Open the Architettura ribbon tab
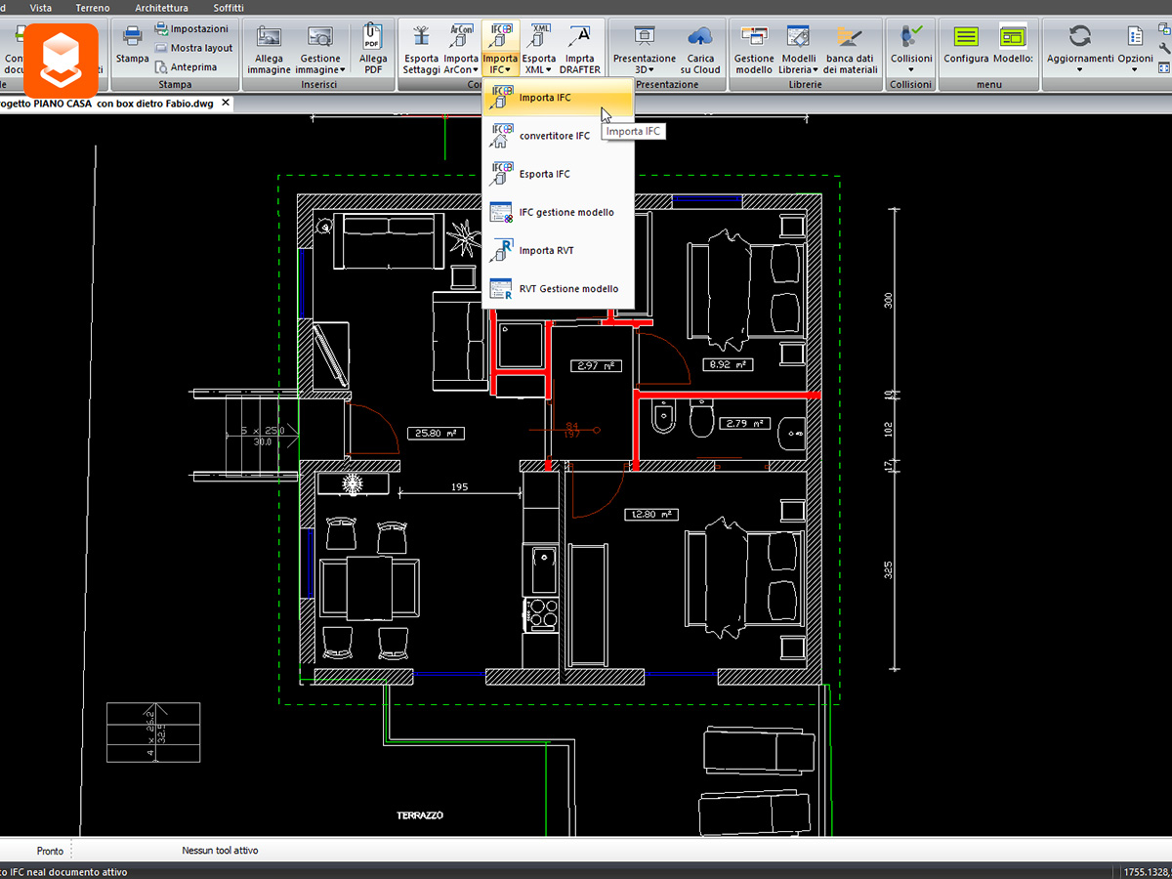The height and width of the screenshot is (879, 1172). [161, 8]
